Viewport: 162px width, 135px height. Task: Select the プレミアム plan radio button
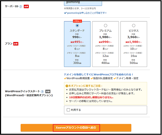coord(105,26)
